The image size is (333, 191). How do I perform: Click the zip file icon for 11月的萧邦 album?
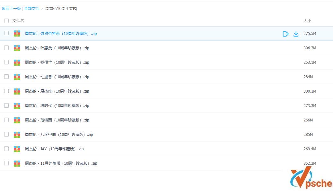(x=17, y=163)
